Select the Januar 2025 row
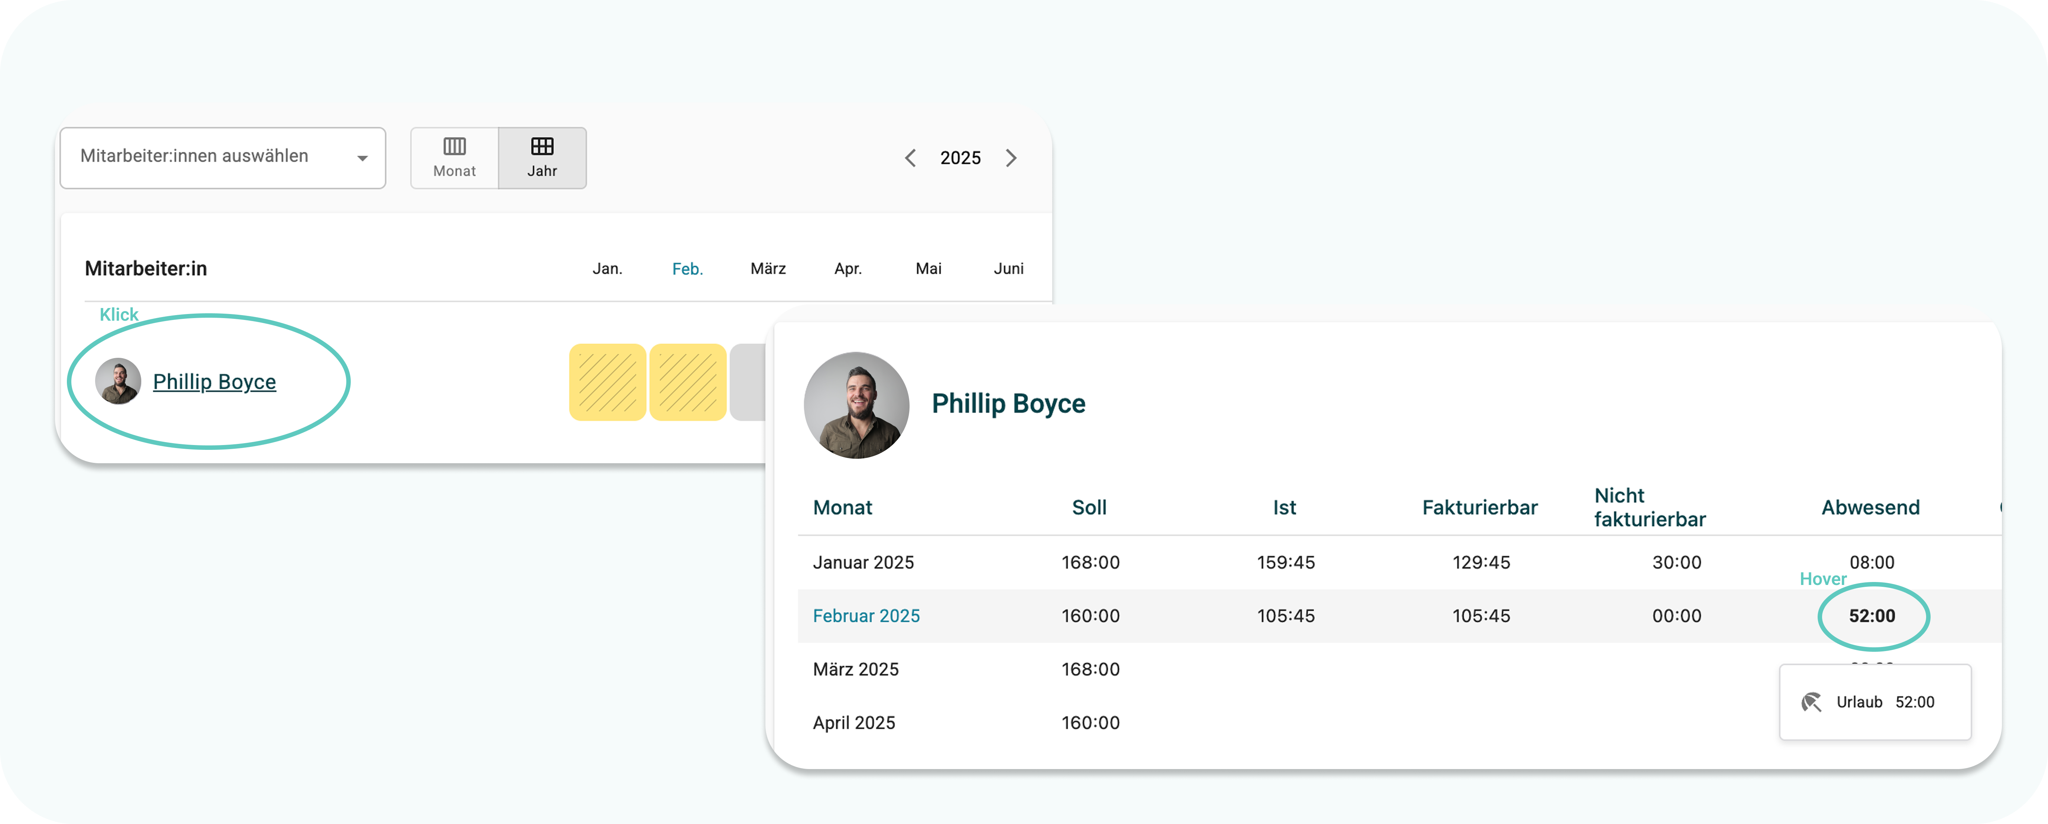Viewport: 2048px width, 824px height. pos(863,562)
